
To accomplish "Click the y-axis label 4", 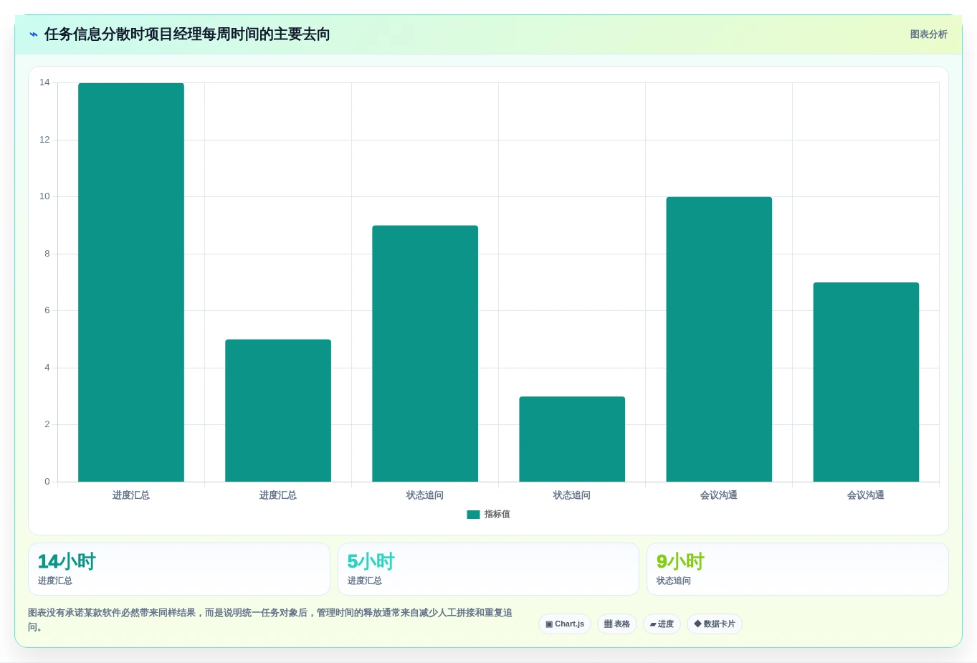I will coord(47,368).
